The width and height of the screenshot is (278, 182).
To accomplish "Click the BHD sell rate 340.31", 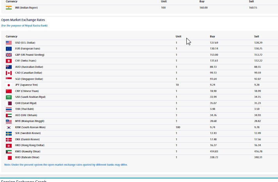I will click(x=258, y=157).
